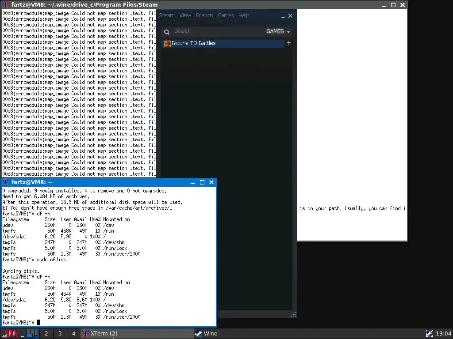Expand the GAMES filter dropdown
The height and width of the screenshot is (339, 453).
pyautogui.click(x=278, y=31)
